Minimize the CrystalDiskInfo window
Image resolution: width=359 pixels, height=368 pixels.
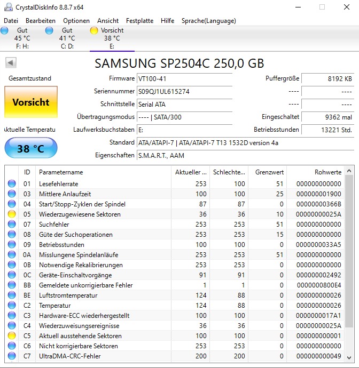click(x=298, y=7)
